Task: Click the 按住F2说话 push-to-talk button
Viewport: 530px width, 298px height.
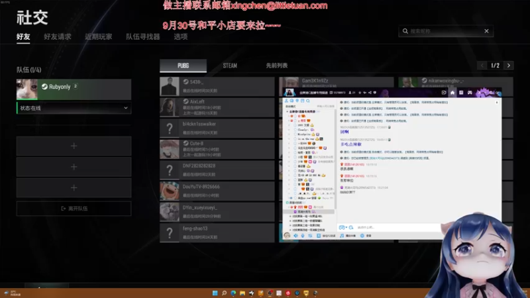Action: coord(326,236)
